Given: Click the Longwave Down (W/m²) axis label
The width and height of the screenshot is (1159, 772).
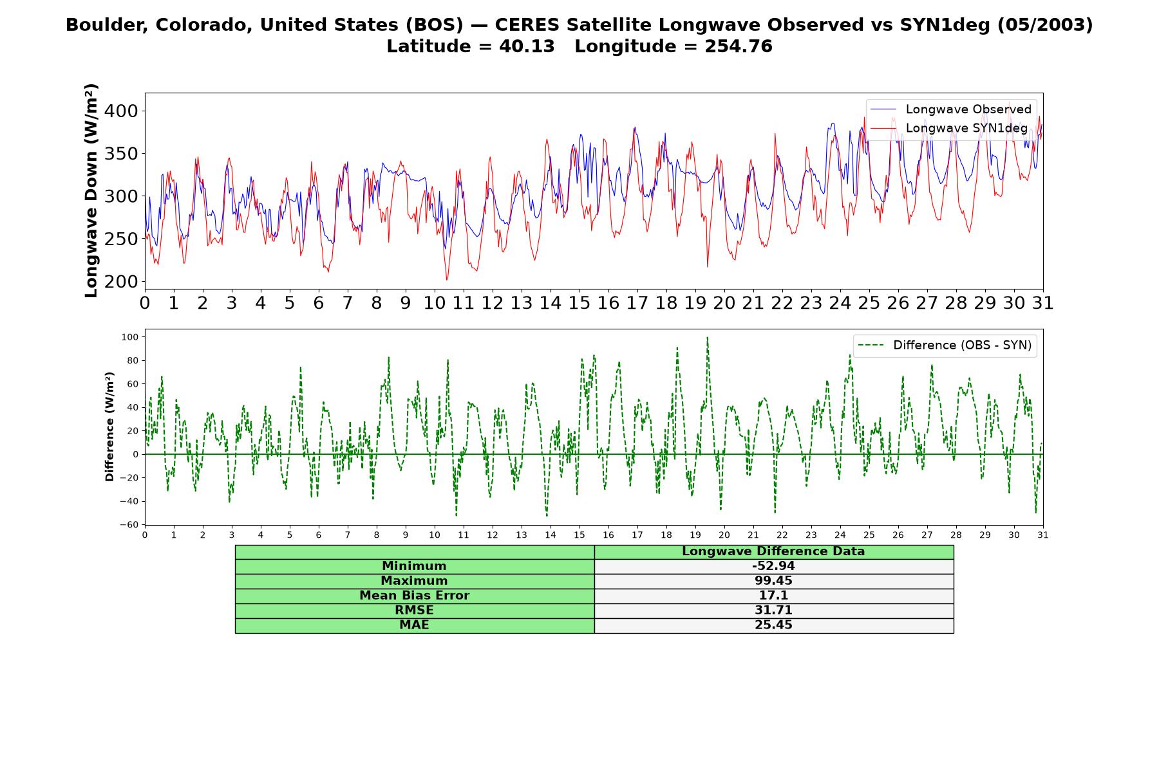Looking at the screenshot, I should point(91,190).
